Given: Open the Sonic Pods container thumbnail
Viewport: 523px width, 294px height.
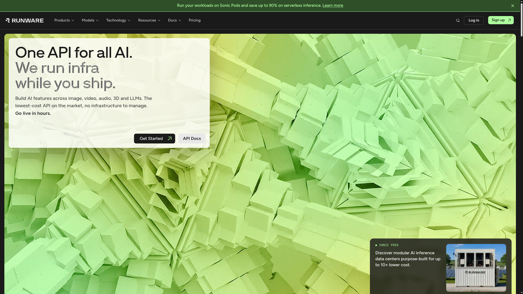Looking at the screenshot, I should [x=476, y=268].
